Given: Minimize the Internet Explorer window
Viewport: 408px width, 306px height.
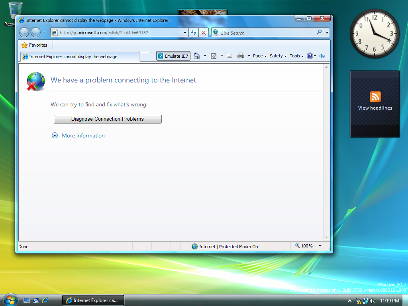Looking at the screenshot, I should click(299, 18).
